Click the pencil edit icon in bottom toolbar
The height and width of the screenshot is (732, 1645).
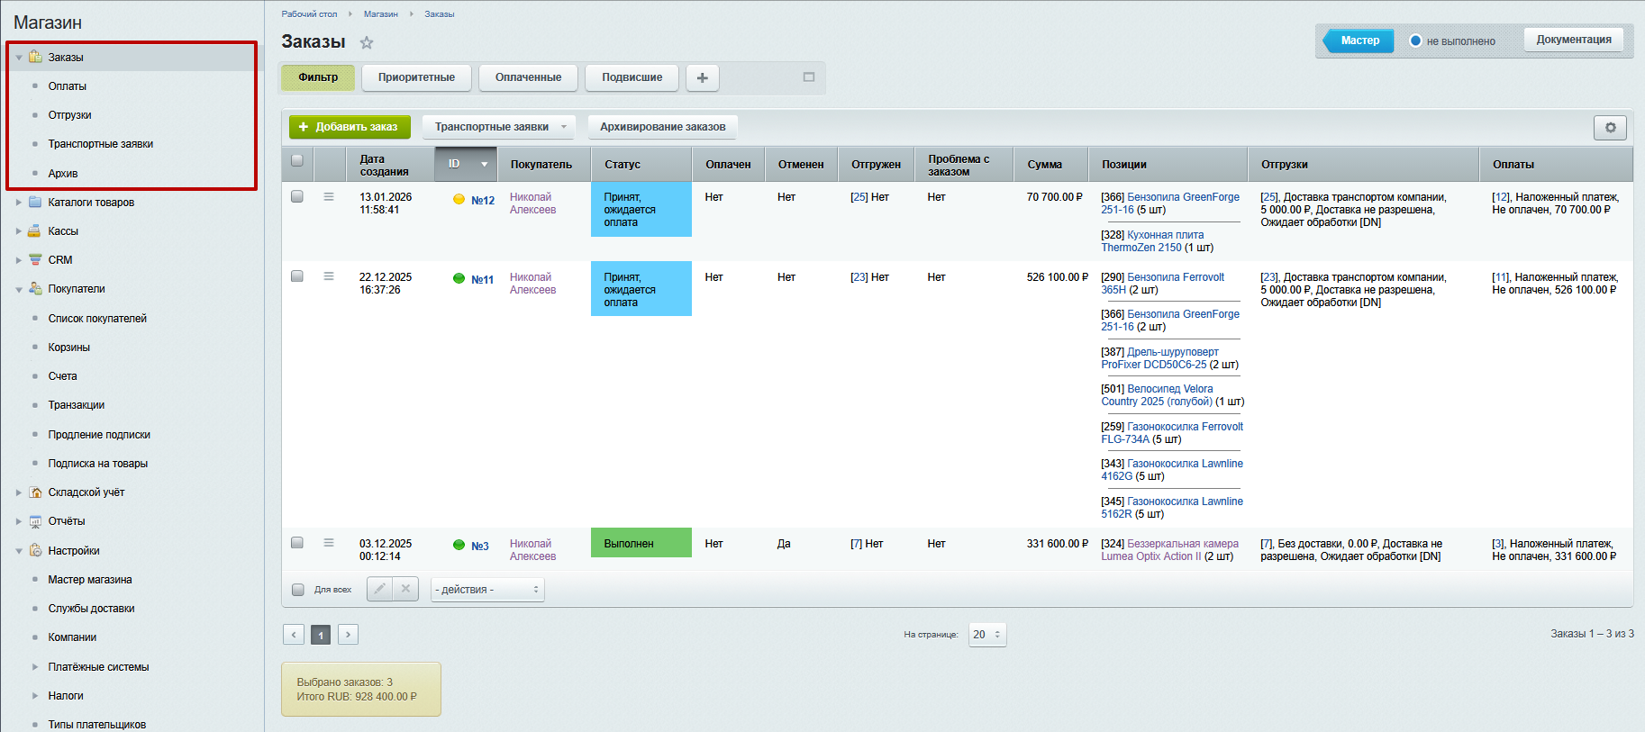(x=380, y=589)
